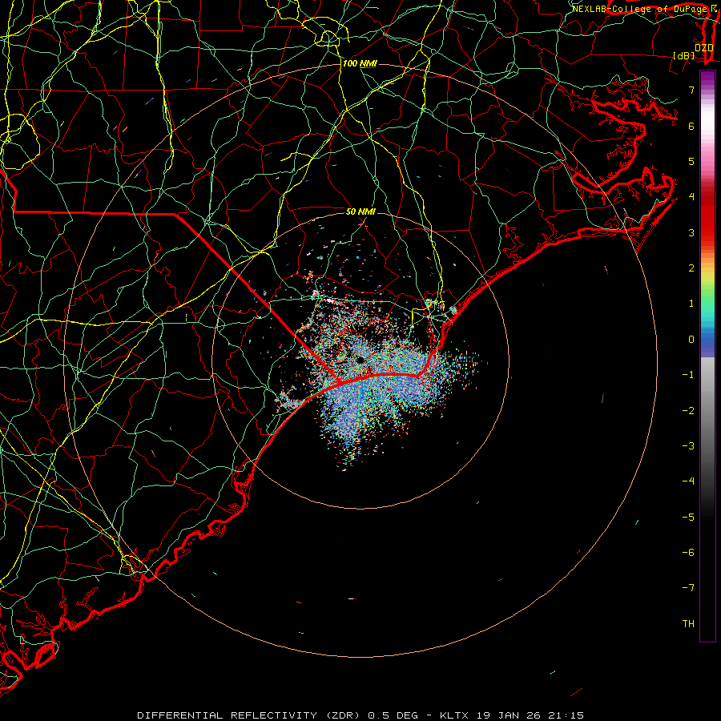Click the 5 value on the color scale
The image size is (721, 721).
coord(691,161)
